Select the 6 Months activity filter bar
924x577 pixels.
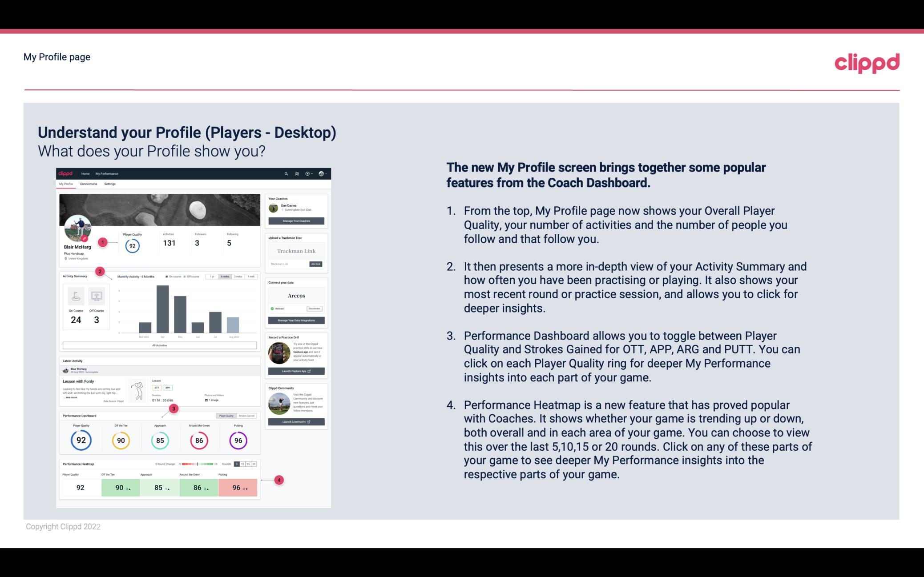coord(226,277)
